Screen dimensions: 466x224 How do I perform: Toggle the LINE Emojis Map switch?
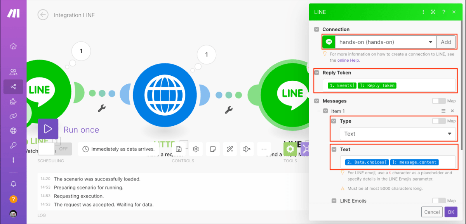pyautogui.click(x=439, y=201)
